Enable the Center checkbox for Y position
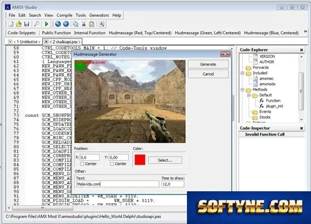Screen dimensions: 311x224 coord(112,164)
